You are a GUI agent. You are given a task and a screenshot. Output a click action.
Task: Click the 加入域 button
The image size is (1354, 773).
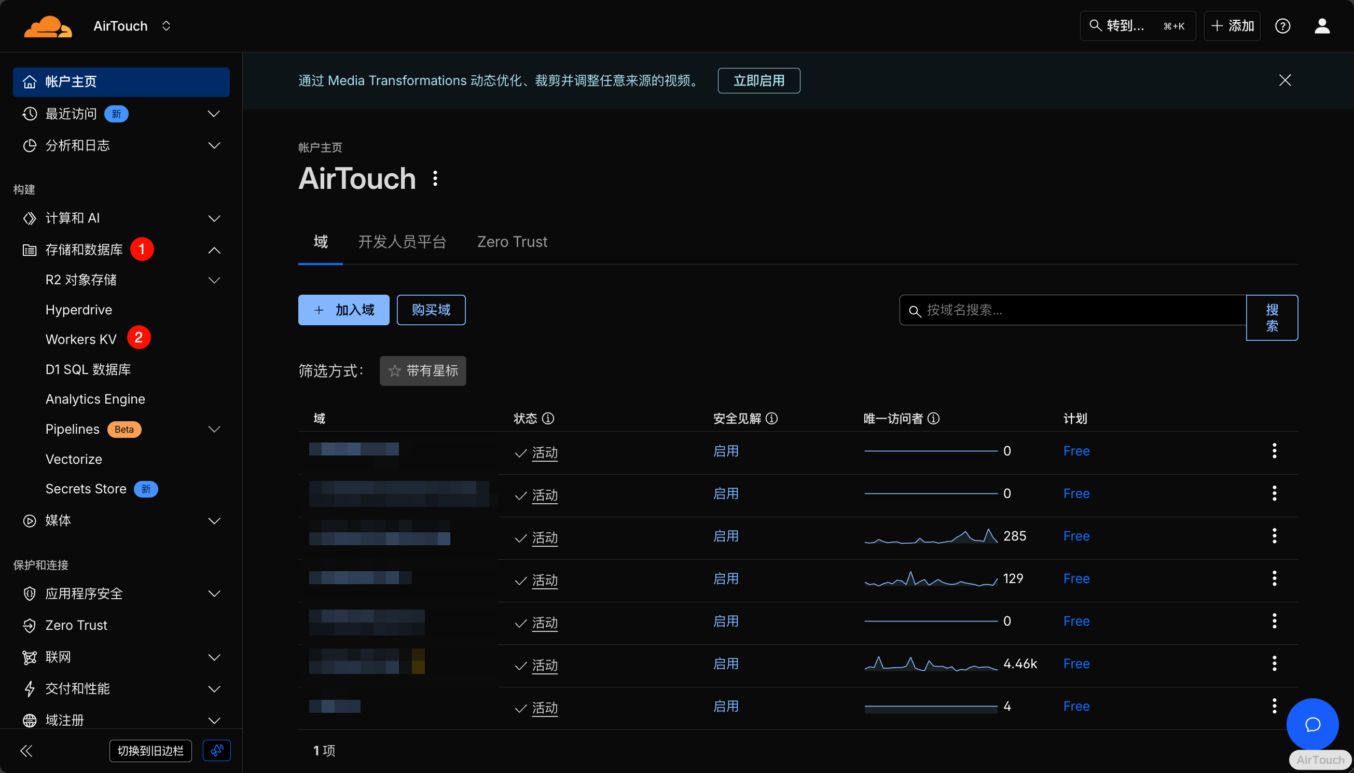click(343, 310)
